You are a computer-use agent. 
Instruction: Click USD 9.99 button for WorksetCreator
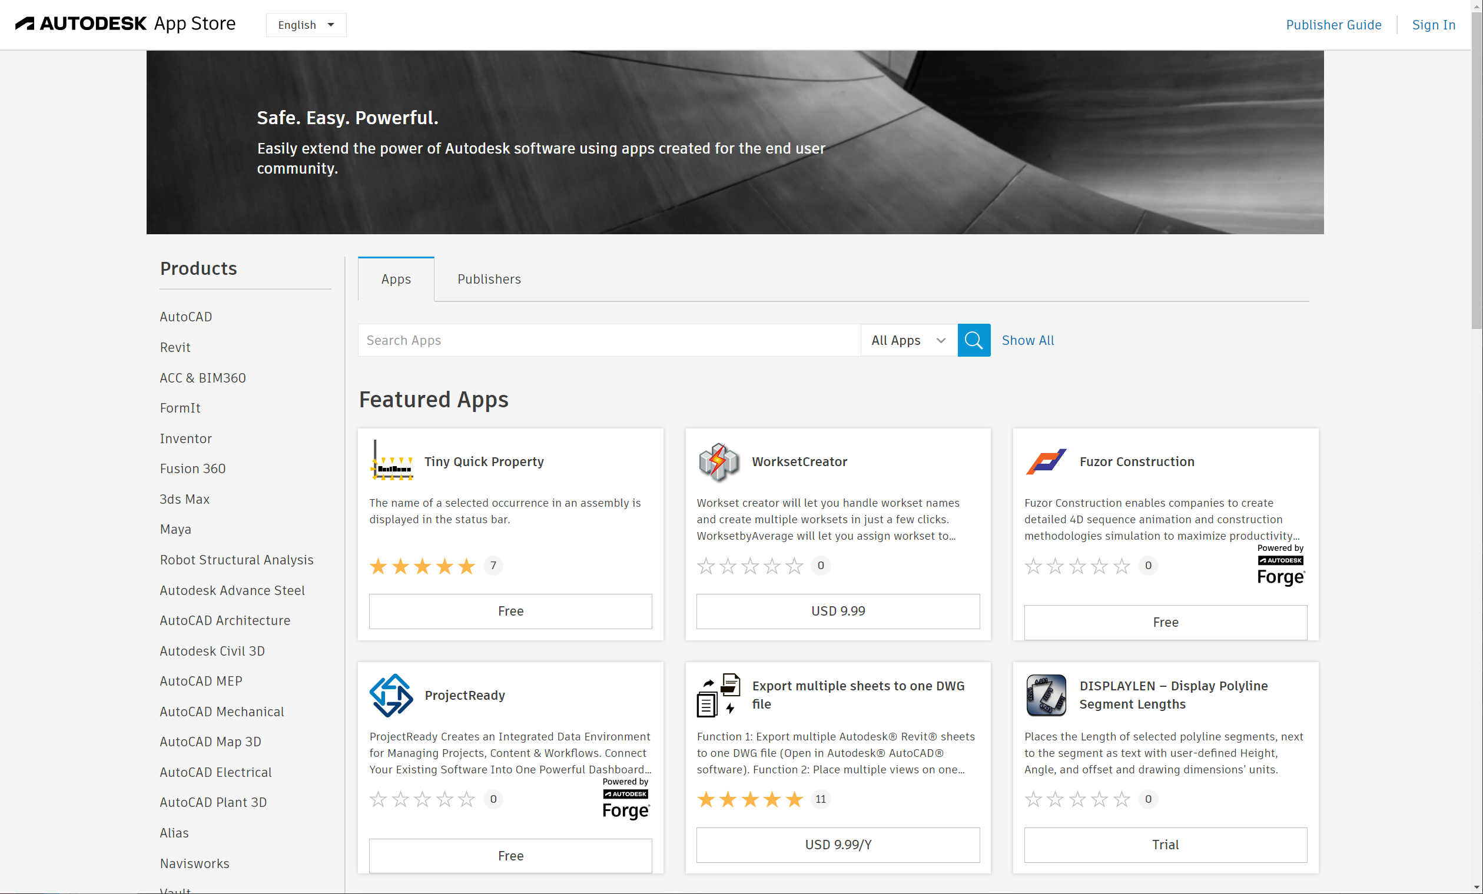pyautogui.click(x=838, y=611)
